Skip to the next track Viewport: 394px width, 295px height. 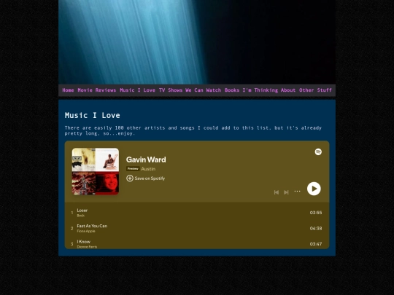click(x=286, y=192)
